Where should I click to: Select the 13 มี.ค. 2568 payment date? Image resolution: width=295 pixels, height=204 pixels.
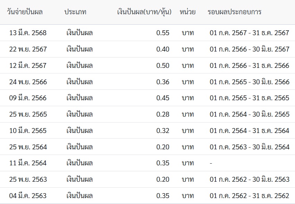[x=28, y=33]
